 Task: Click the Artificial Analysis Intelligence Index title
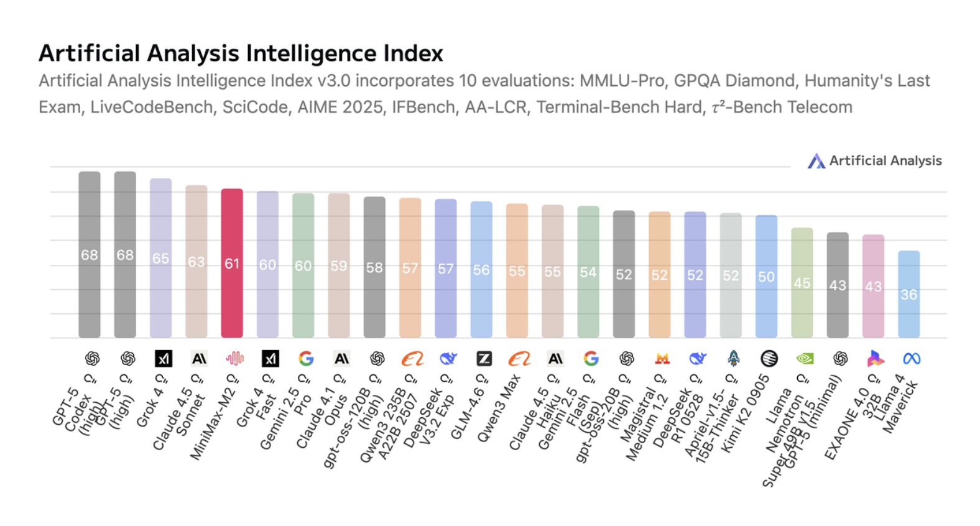point(241,53)
